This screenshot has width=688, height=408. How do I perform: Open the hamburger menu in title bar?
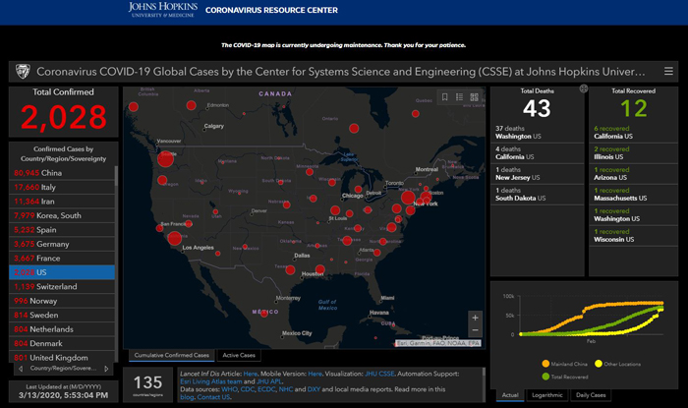point(668,71)
